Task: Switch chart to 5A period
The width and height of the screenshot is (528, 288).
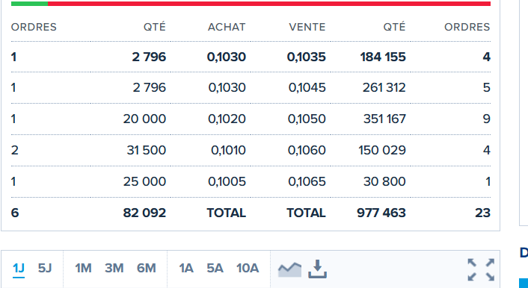Action: tap(215, 268)
